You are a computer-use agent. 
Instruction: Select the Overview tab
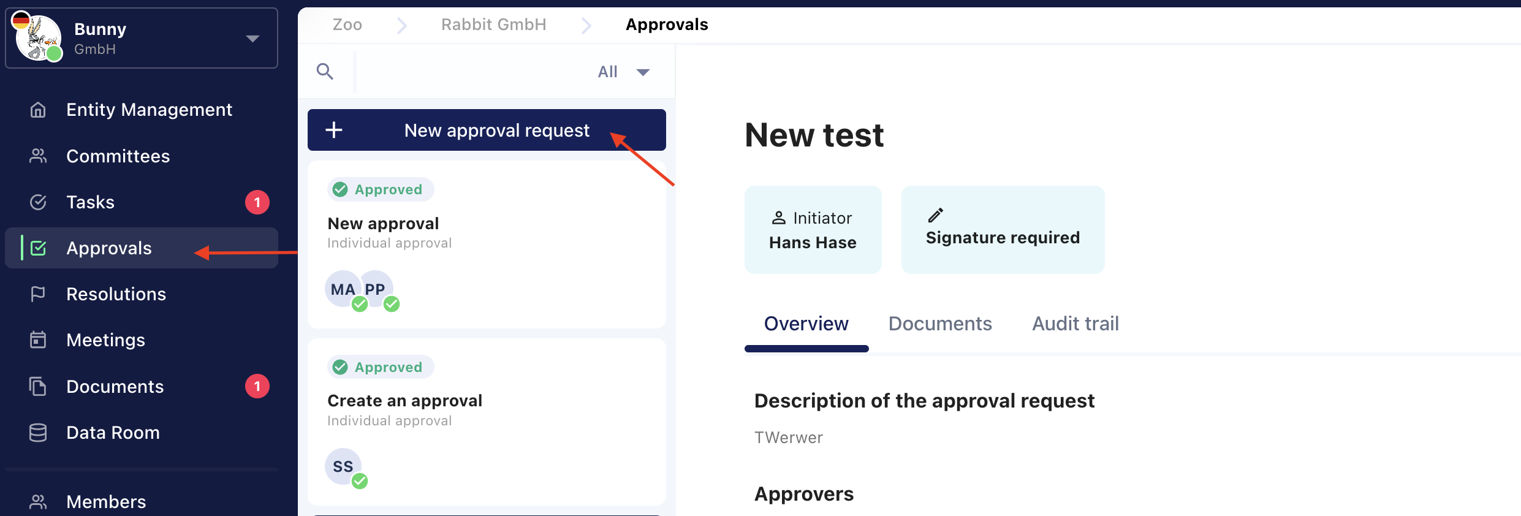point(806,324)
